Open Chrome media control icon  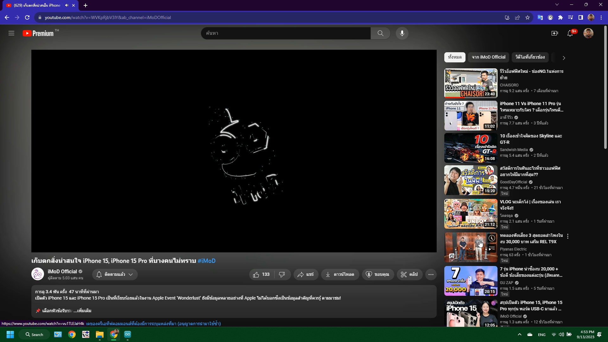tap(571, 17)
